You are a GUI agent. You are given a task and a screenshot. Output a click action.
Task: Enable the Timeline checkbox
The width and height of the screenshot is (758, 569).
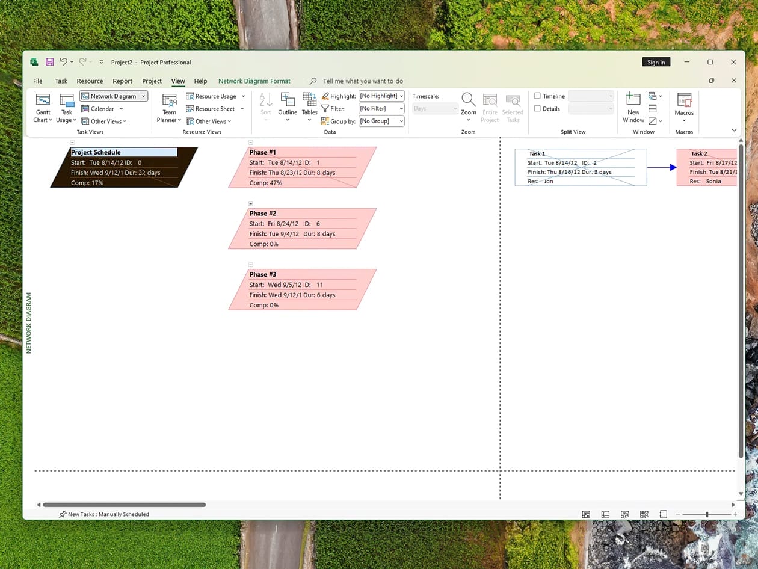coord(537,96)
